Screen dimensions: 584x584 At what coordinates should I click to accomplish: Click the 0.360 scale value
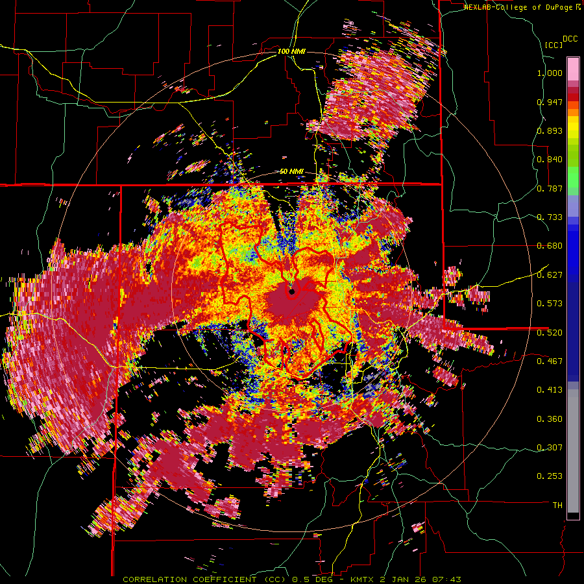click(550, 419)
